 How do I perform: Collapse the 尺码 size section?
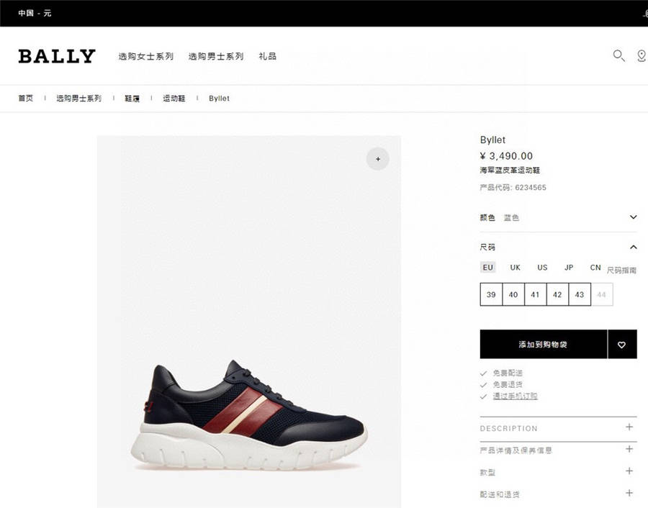(633, 247)
